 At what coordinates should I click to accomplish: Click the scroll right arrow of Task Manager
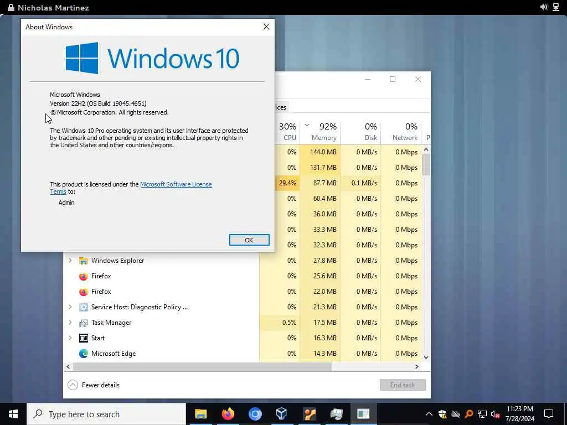(416, 366)
